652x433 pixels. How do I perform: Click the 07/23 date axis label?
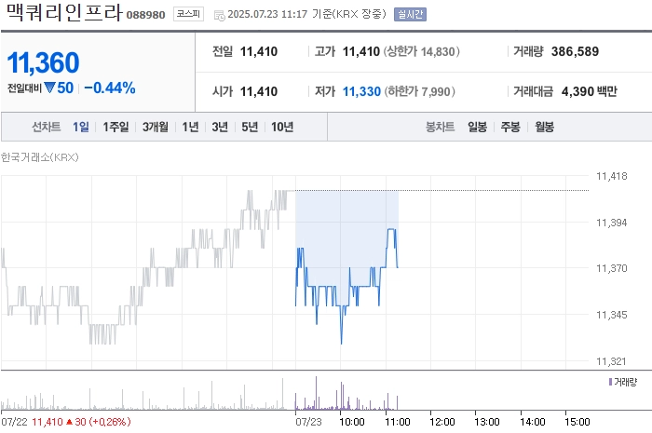coord(308,422)
